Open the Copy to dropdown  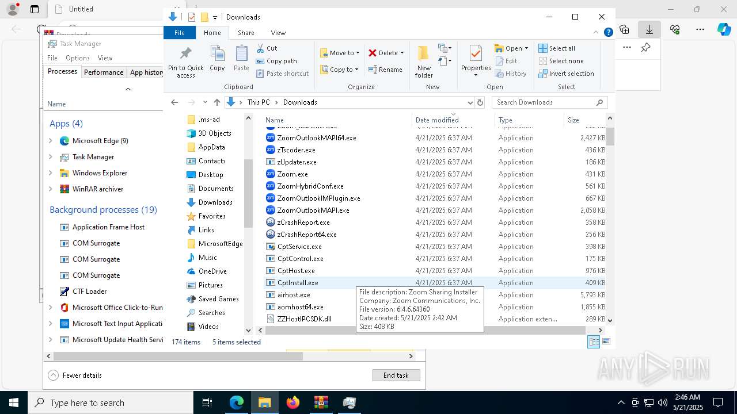(x=340, y=70)
